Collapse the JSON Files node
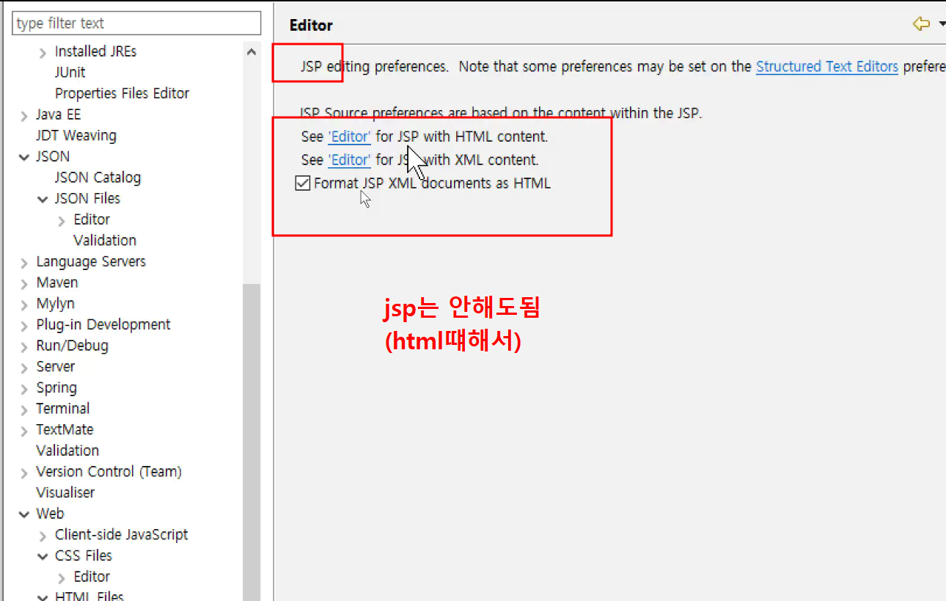 tap(43, 200)
